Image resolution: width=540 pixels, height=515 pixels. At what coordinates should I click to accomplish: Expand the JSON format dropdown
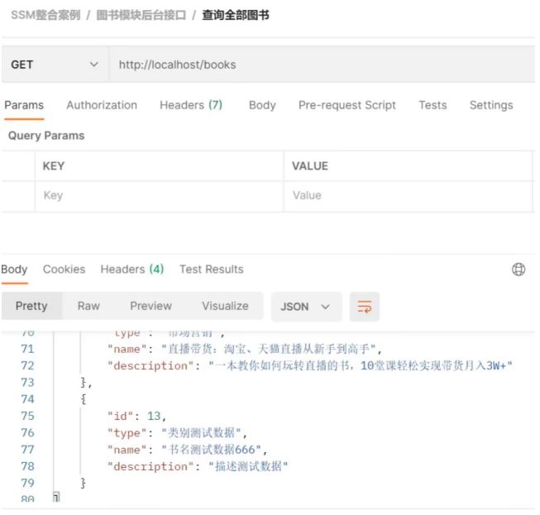point(305,307)
